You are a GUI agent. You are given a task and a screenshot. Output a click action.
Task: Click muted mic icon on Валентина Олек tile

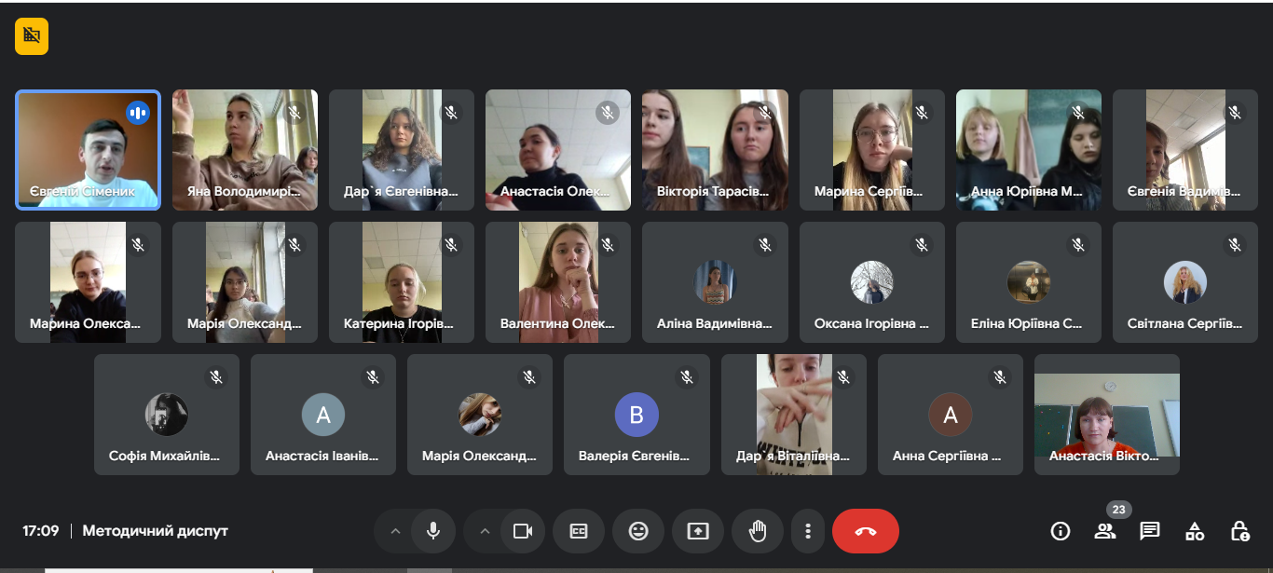pos(608,245)
